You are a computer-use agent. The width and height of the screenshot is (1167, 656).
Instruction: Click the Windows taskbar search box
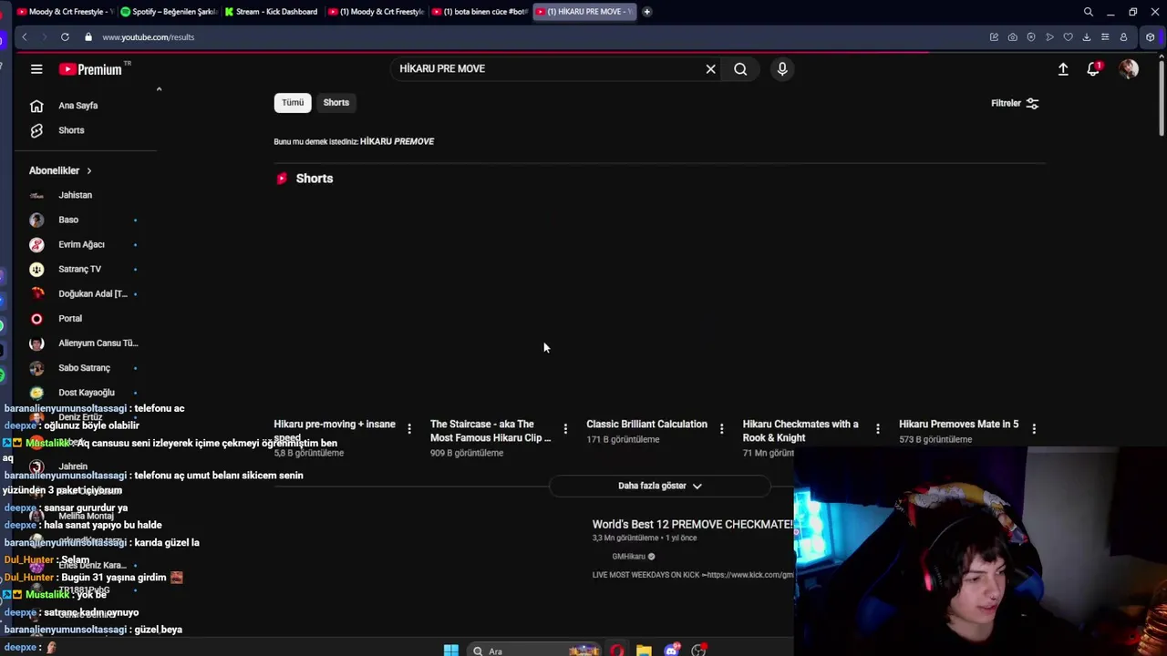pyautogui.click(x=533, y=650)
